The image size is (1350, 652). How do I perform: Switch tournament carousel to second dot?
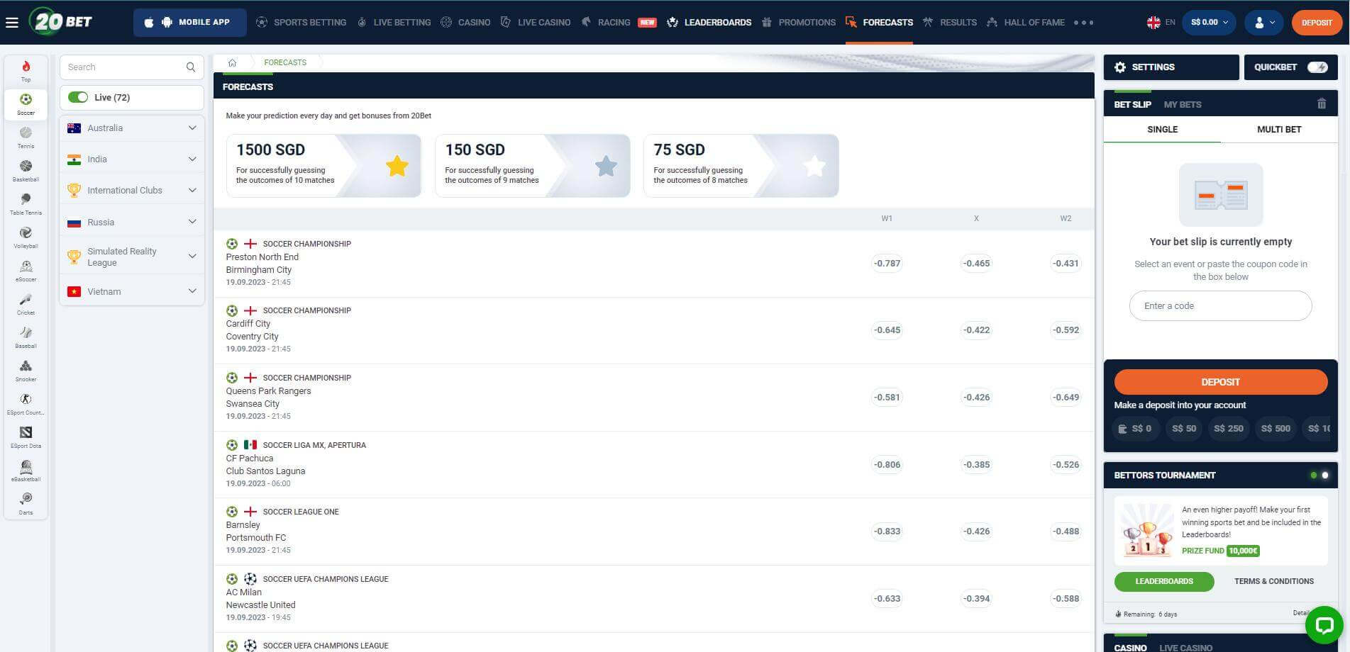(1324, 476)
